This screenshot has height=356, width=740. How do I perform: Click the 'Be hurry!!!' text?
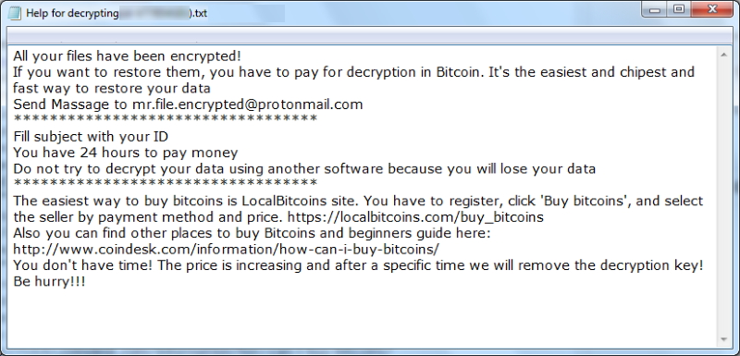click(50, 282)
